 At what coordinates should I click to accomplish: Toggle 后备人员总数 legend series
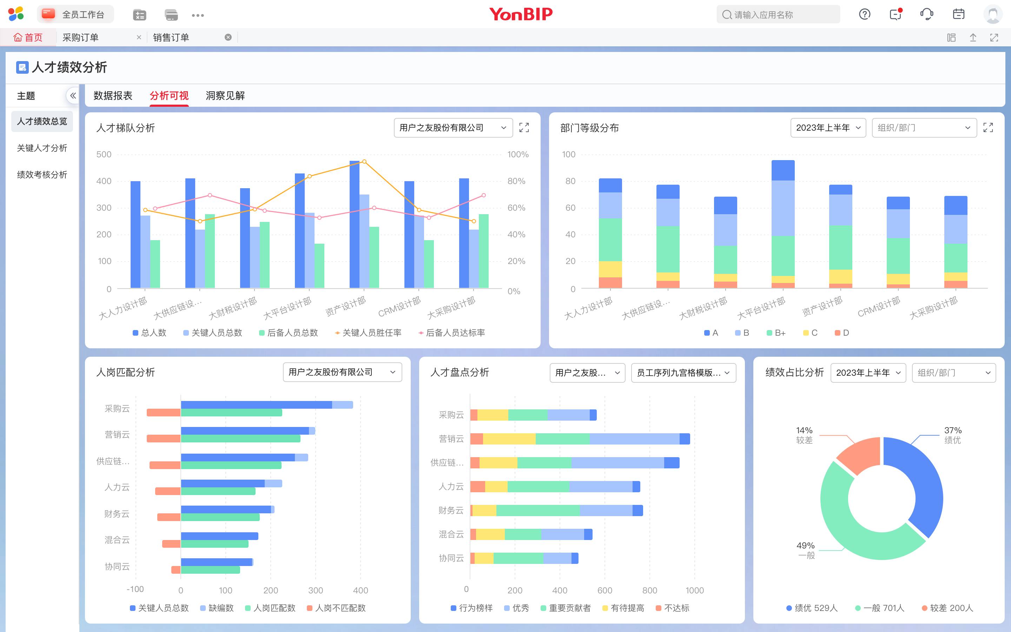coord(288,333)
